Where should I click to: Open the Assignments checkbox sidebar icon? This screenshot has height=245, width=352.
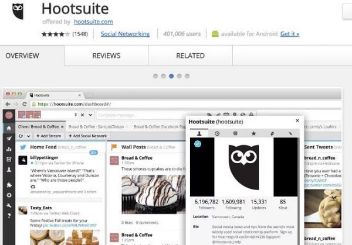(x=9, y=159)
